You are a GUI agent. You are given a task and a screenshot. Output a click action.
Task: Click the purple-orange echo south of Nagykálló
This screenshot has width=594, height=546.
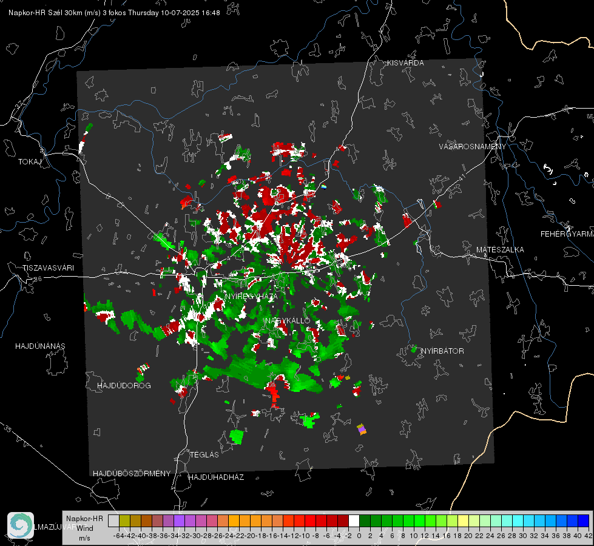(x=362, y=430)
